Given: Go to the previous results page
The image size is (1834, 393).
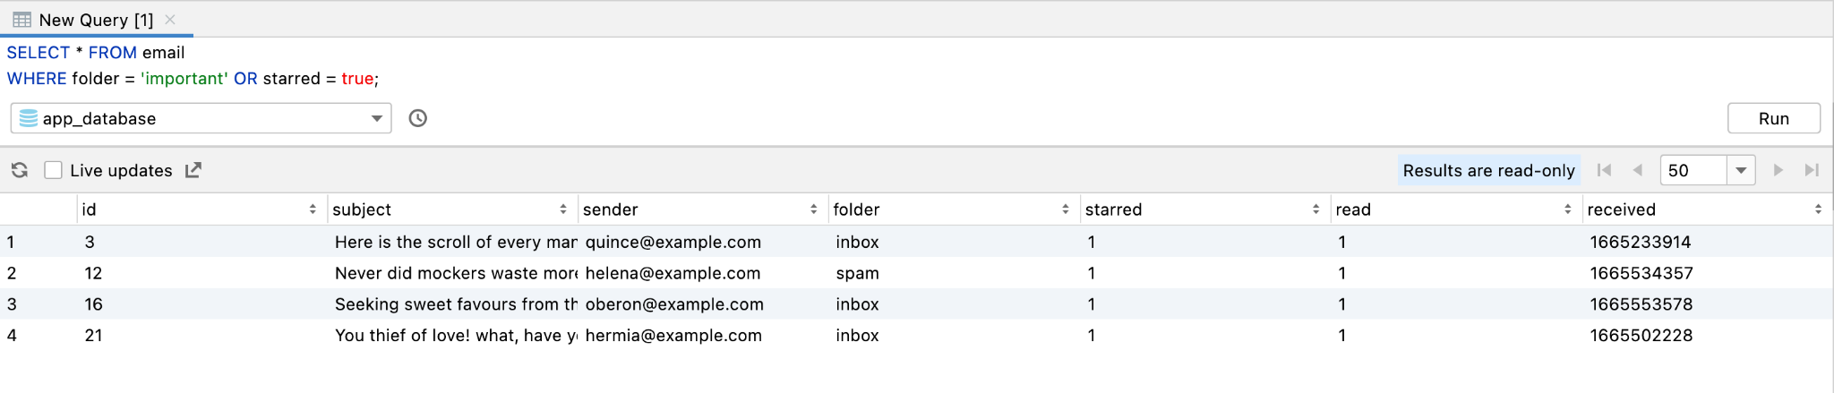Looking at the screenshot, I should point(1637,170).
